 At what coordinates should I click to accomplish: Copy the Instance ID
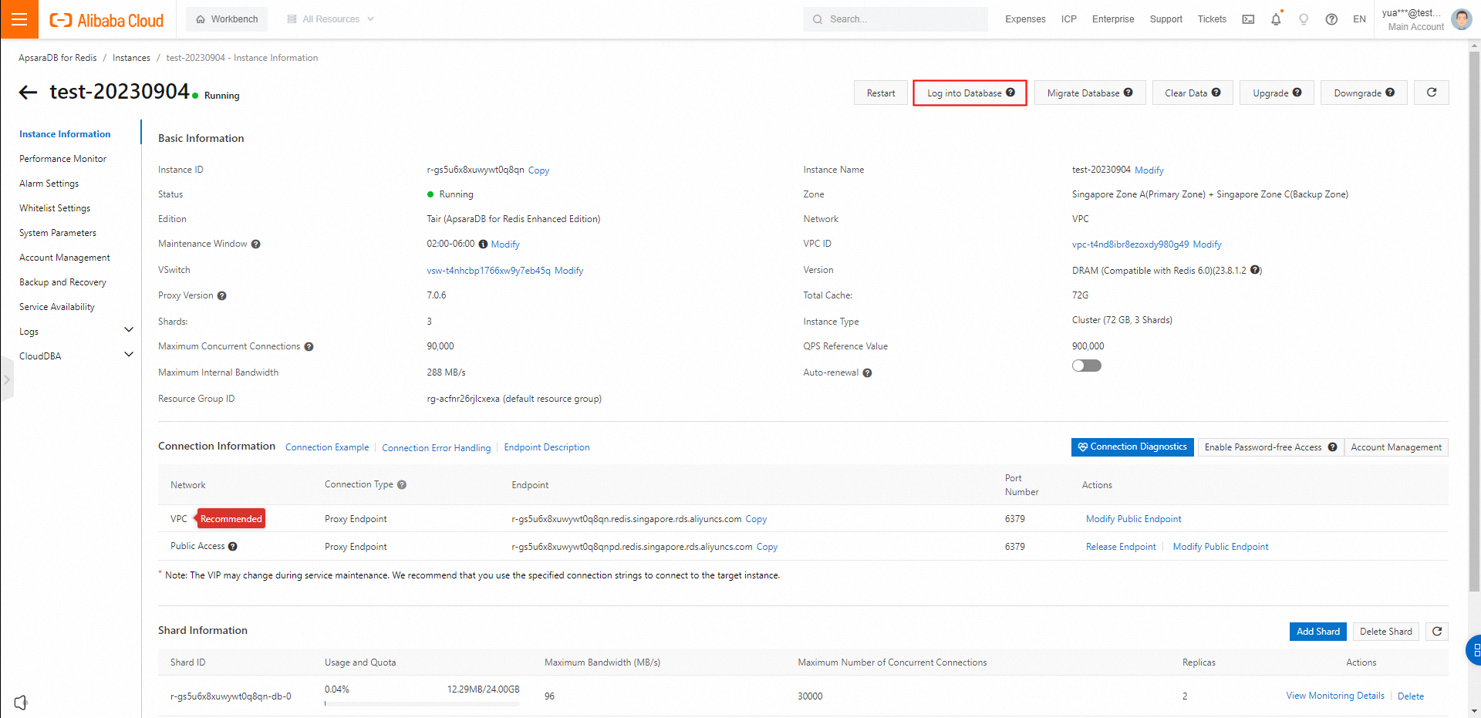[538, 170]
